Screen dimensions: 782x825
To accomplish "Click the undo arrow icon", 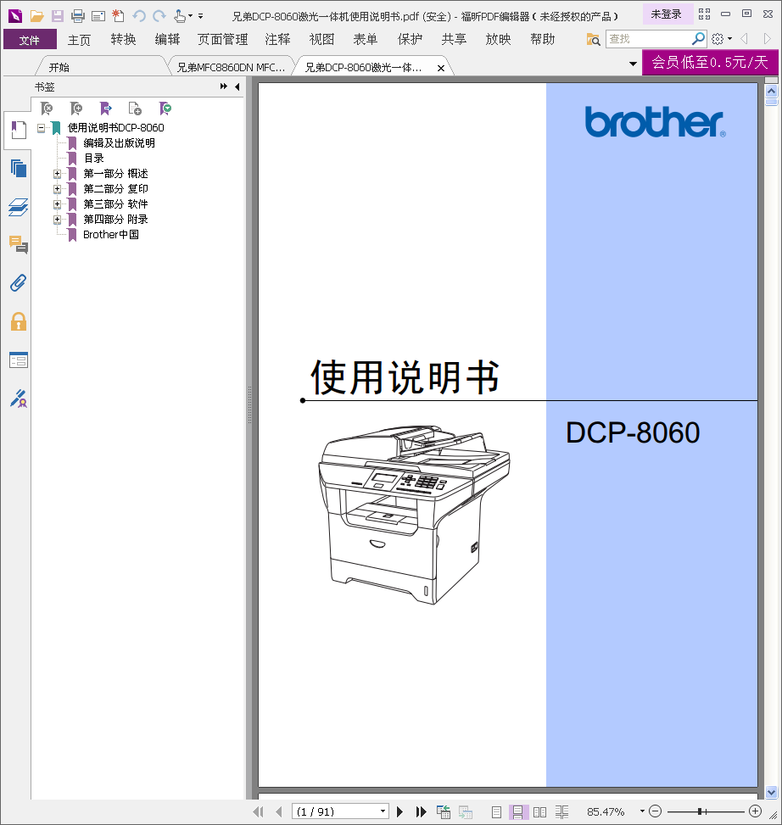I will tap(139, 16).
